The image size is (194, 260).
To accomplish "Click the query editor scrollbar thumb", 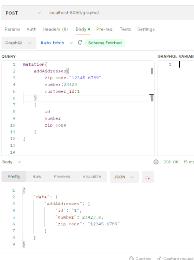I will 152,71.
